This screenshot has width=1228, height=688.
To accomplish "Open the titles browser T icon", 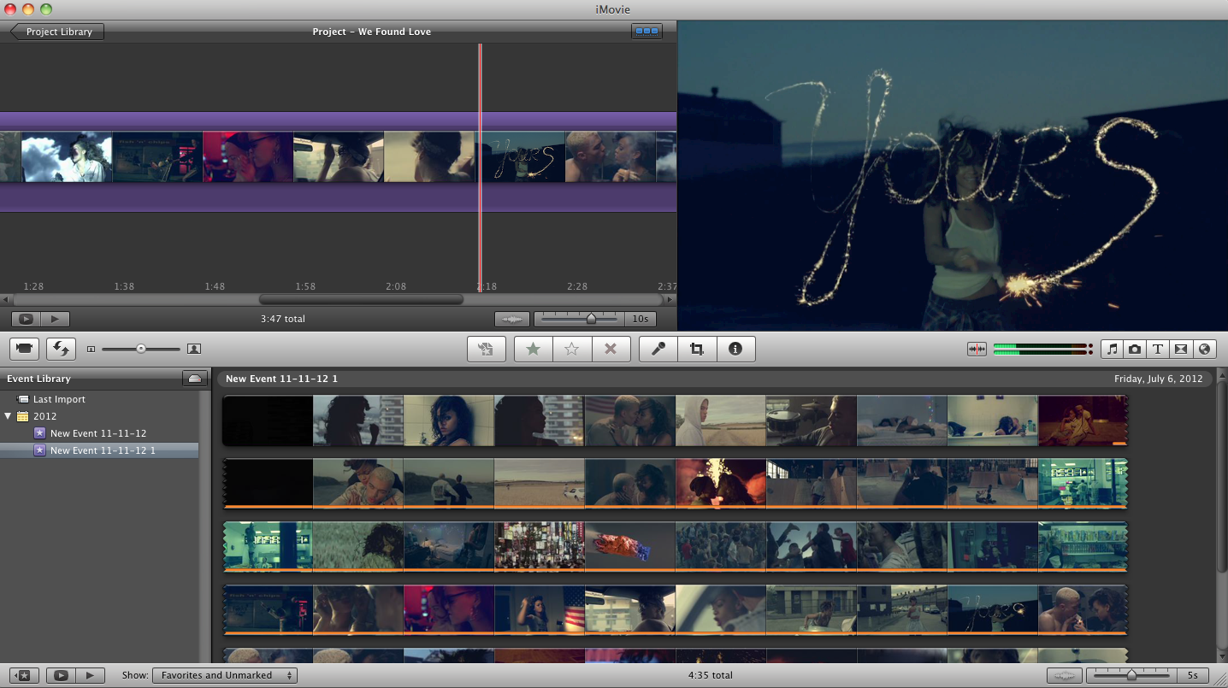I will coord(1158,349).
